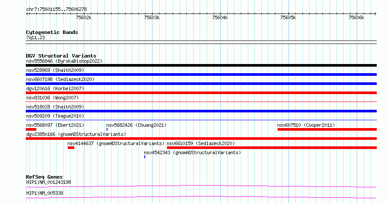The height and width of the screenshot is (203, 389).
Task: Open nsv4542343 (gnomADStructuralVariants) label
Action: (192, 152)
